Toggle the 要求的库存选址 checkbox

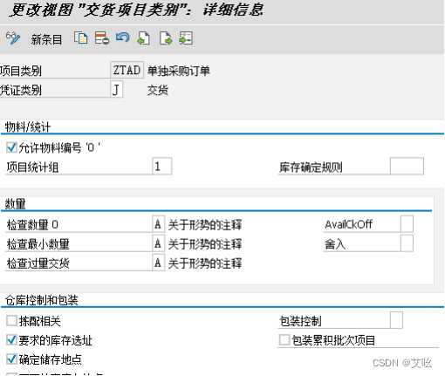click(x=11, y=340)
